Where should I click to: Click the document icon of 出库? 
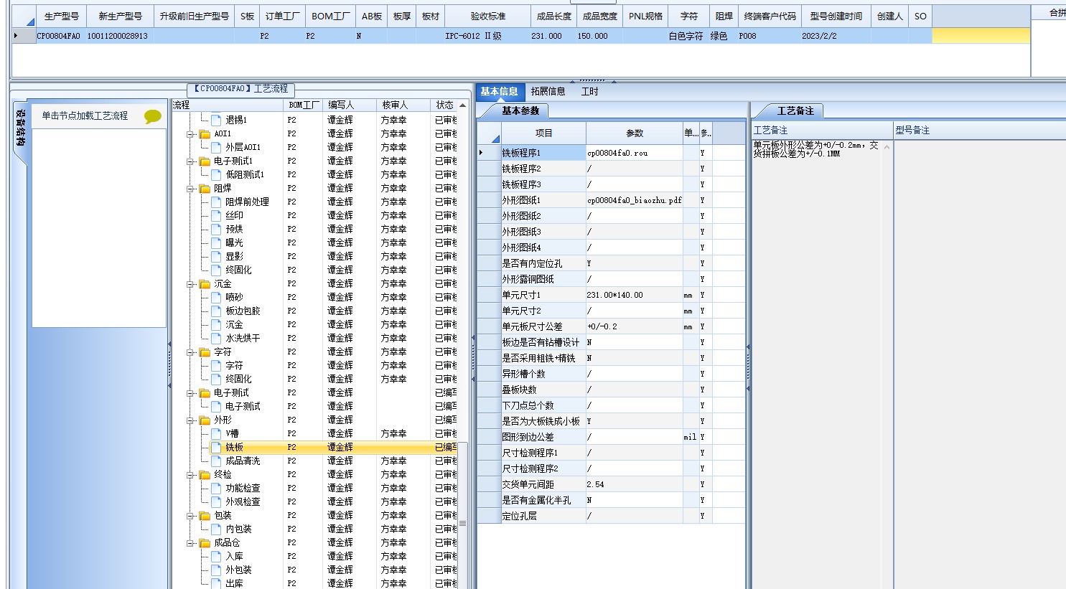tap(216, 583)
